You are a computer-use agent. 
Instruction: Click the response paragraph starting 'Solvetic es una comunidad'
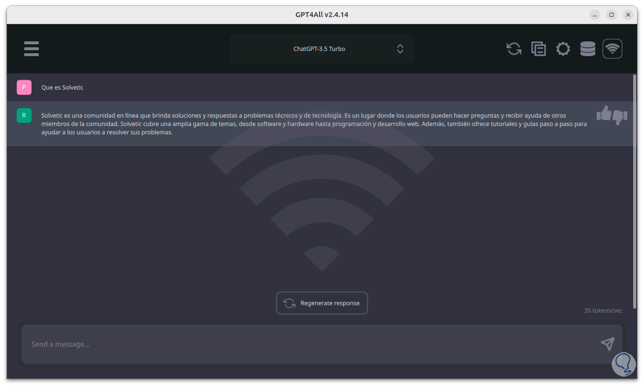tap(314, 124)
